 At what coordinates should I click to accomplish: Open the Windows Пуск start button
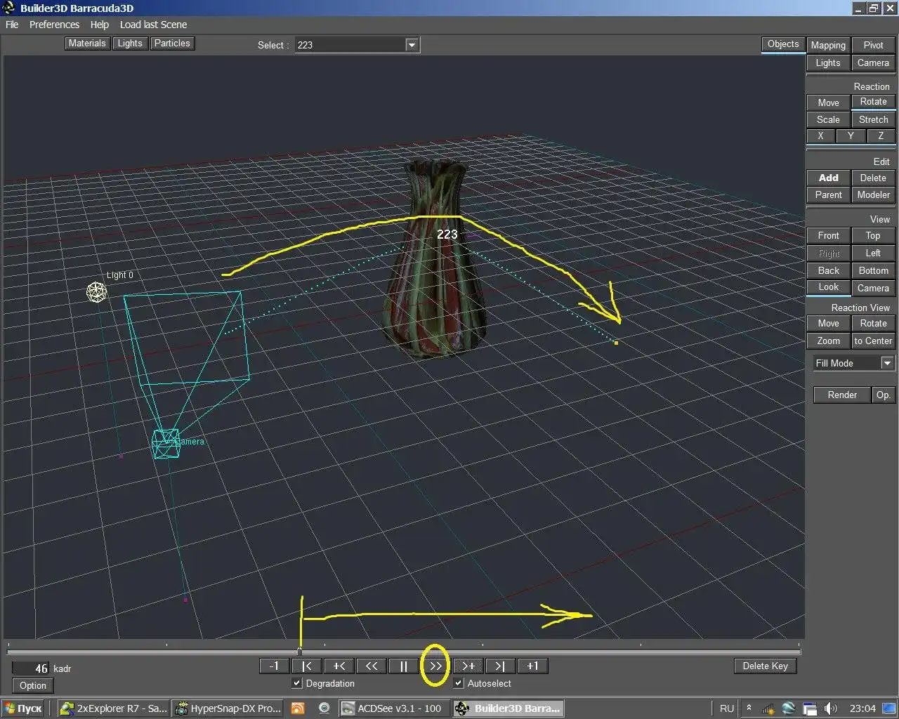click(23, 708)
